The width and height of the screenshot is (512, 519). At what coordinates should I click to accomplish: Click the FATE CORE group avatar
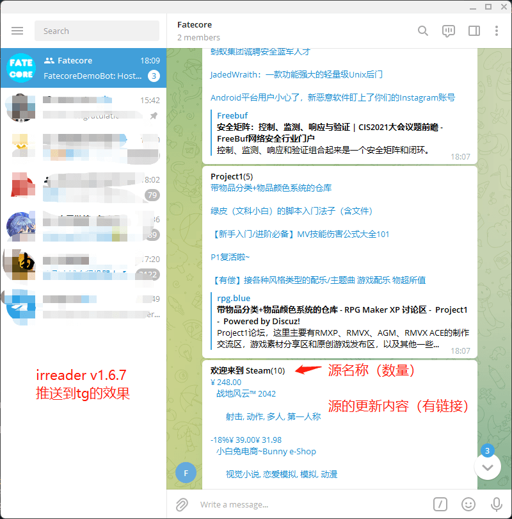[x=21, y=68]
